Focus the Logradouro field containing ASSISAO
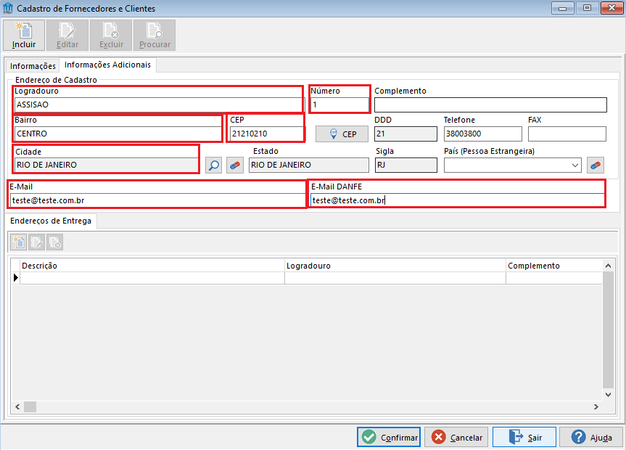 pyautogui.click(x=159, y=105)
